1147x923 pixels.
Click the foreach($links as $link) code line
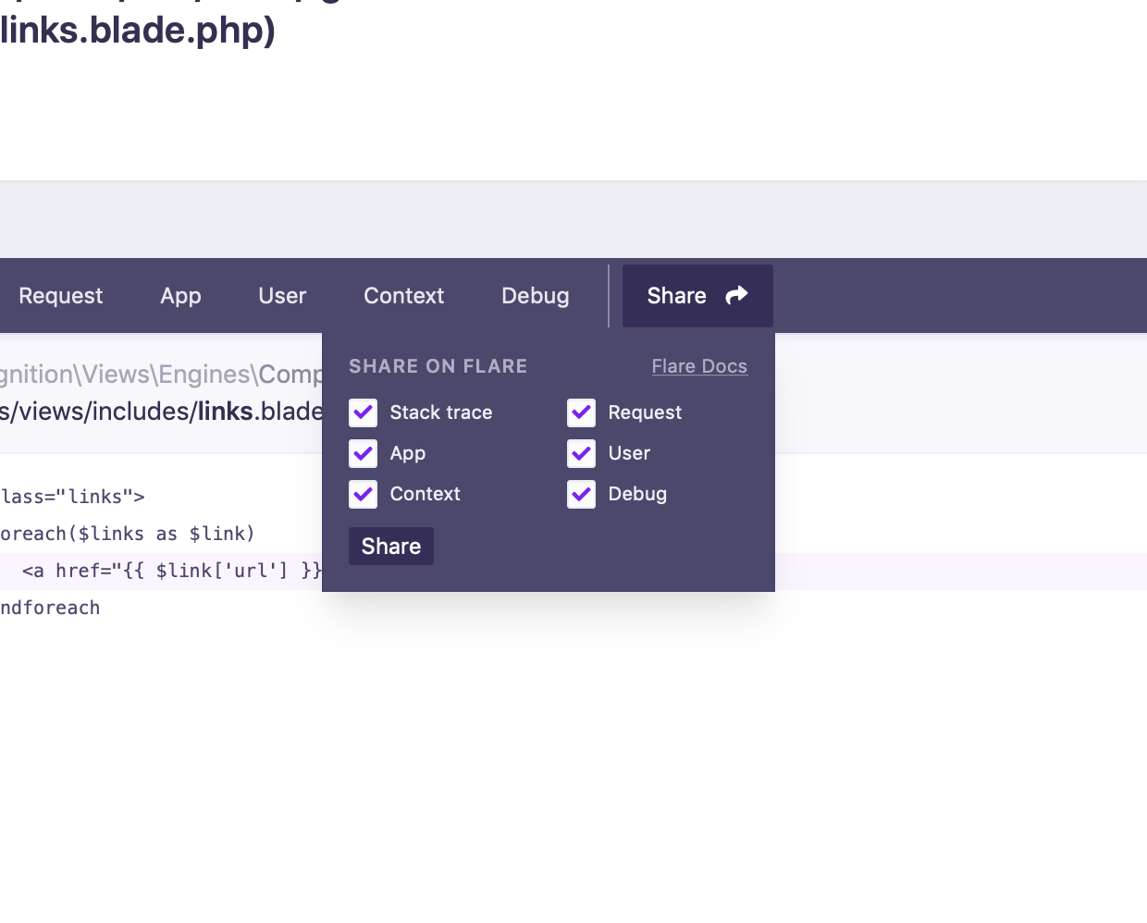coord(127,534)
